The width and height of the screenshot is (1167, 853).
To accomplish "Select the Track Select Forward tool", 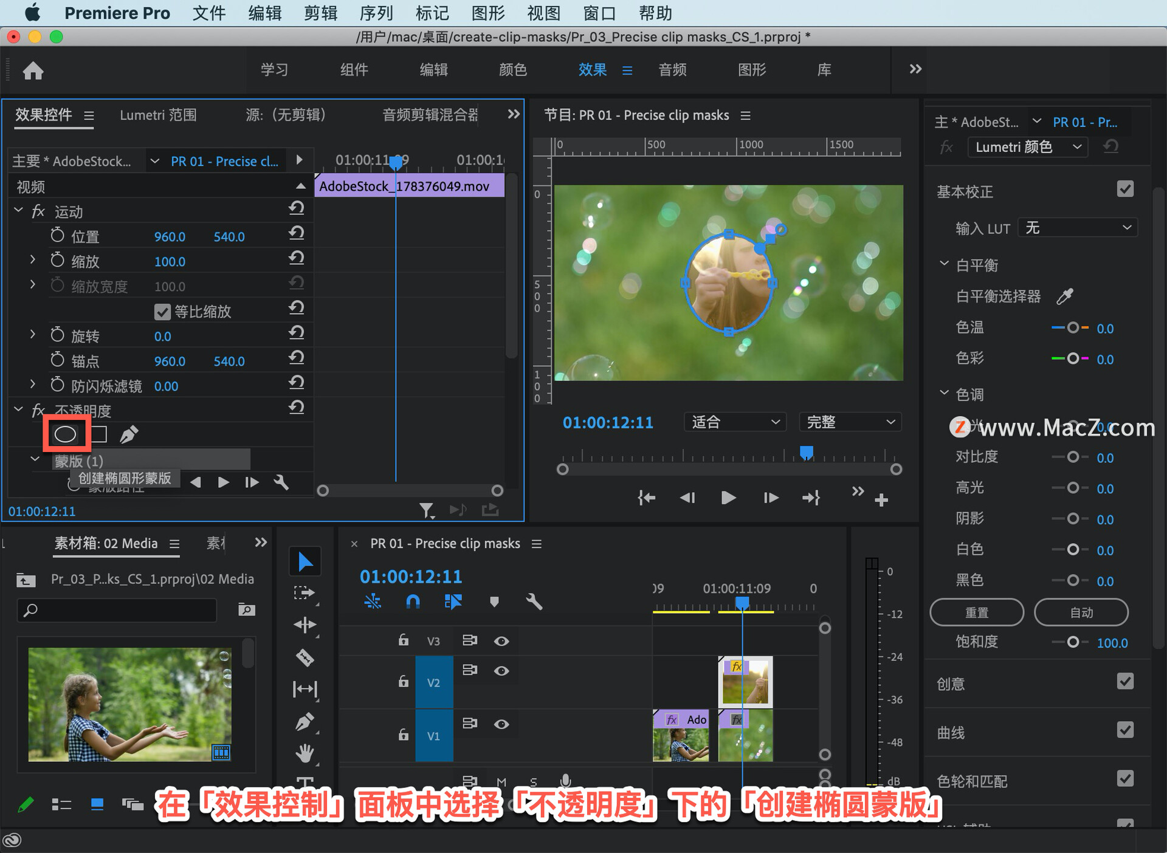I will pos(305,593).
